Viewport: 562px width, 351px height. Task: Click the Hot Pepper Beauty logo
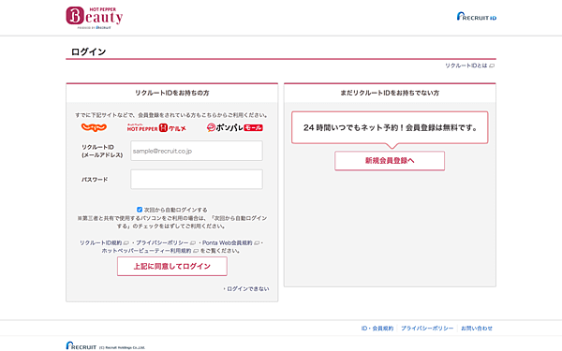pyautogui.click(x=95, y=17)
